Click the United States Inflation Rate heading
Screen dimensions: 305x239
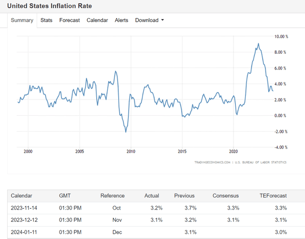point(50,6)
